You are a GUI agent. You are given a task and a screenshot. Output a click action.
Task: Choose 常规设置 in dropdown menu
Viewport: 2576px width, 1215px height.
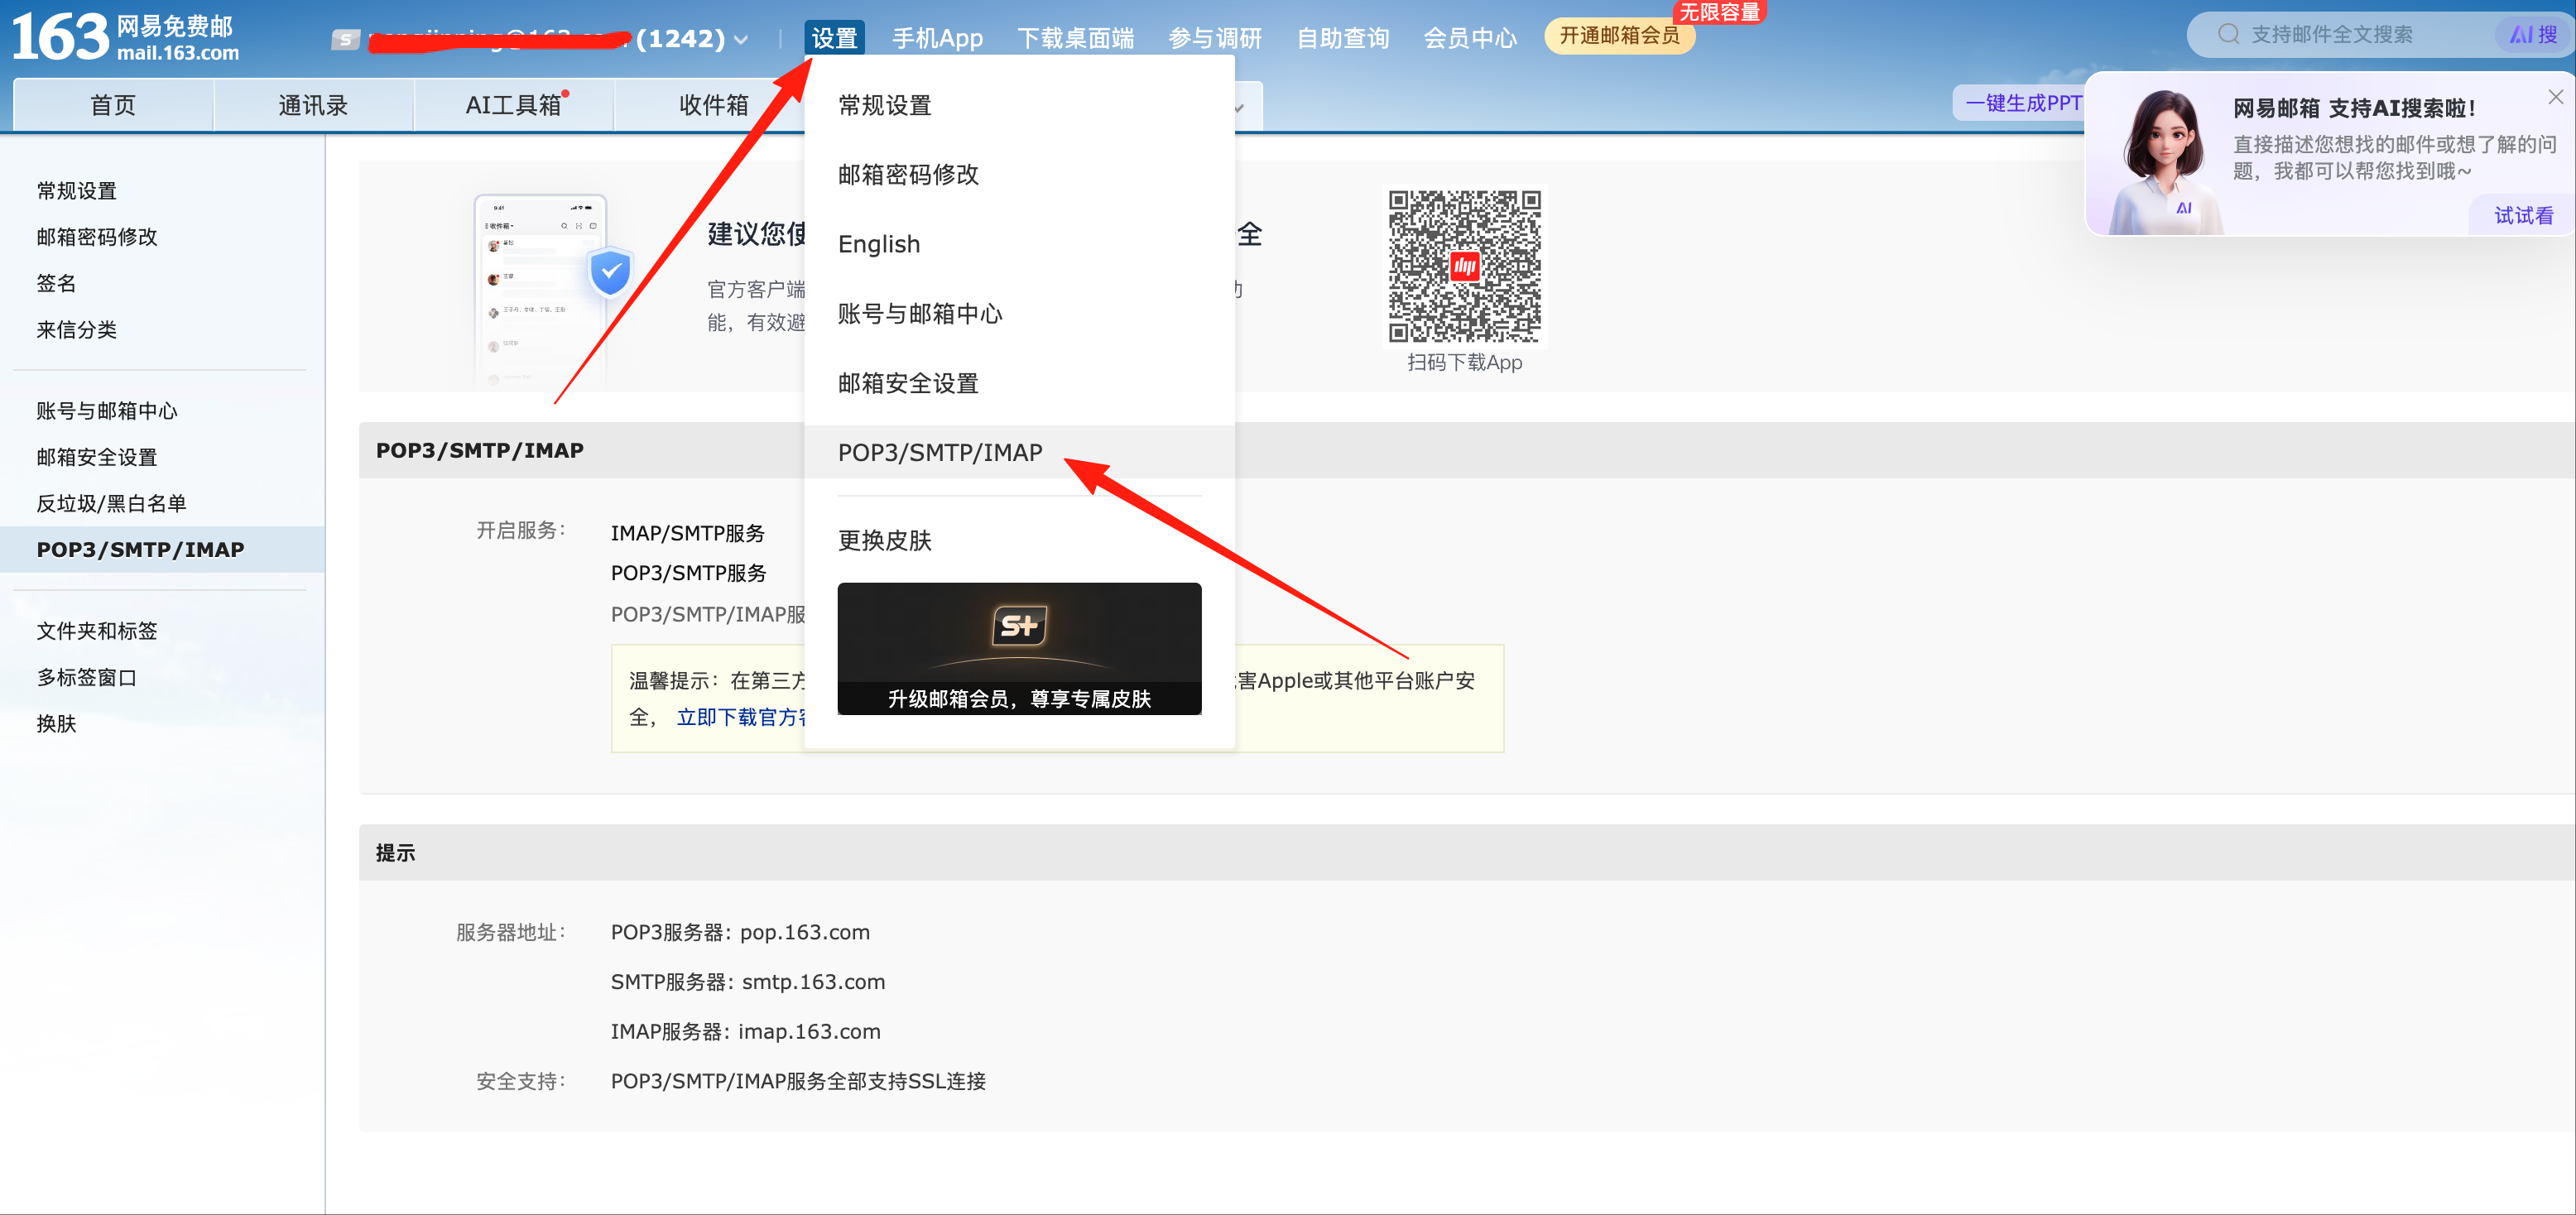coord(1019,105)
